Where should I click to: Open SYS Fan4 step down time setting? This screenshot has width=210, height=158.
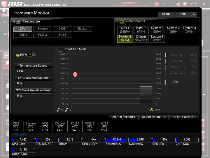[33, 90]
